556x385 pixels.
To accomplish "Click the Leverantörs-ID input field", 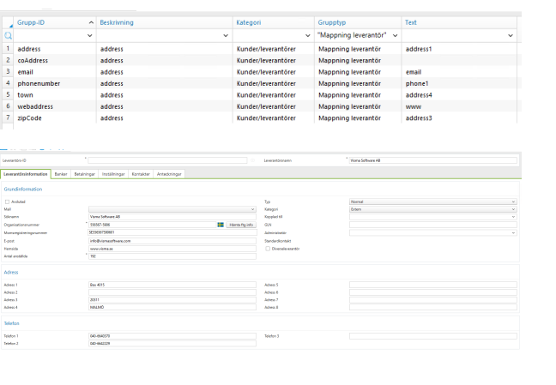I will pyautogui.click(x=167, y=160).
